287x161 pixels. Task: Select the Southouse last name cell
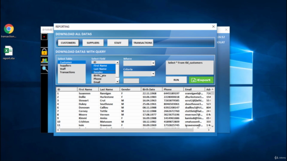[x=106, y=104]
